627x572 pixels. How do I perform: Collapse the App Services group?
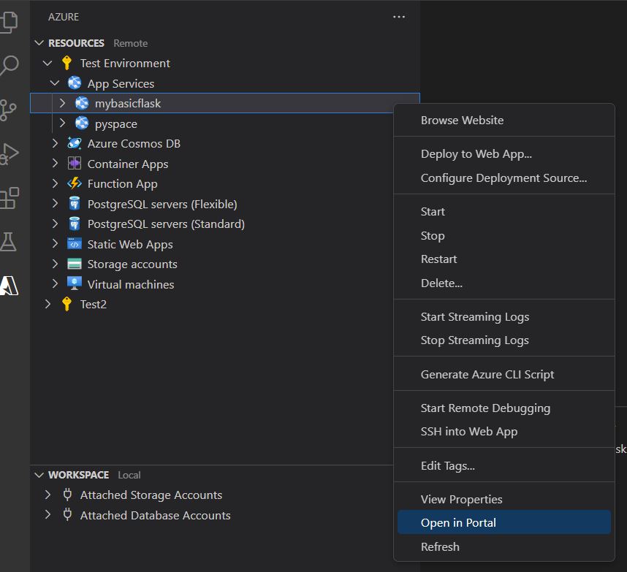pos(55,83)
